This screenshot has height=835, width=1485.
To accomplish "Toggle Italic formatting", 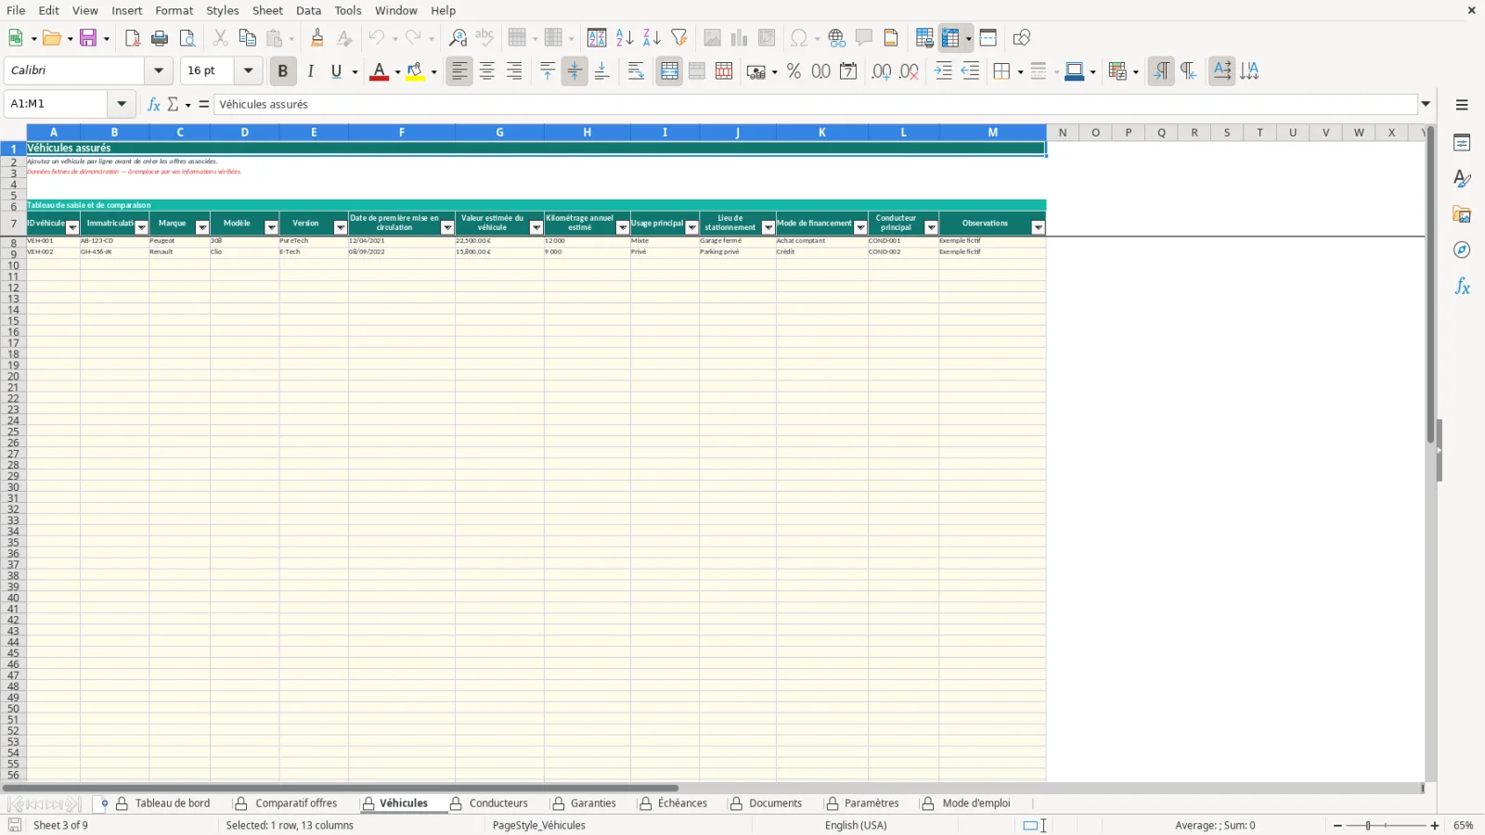I will (x=310, y=71).
